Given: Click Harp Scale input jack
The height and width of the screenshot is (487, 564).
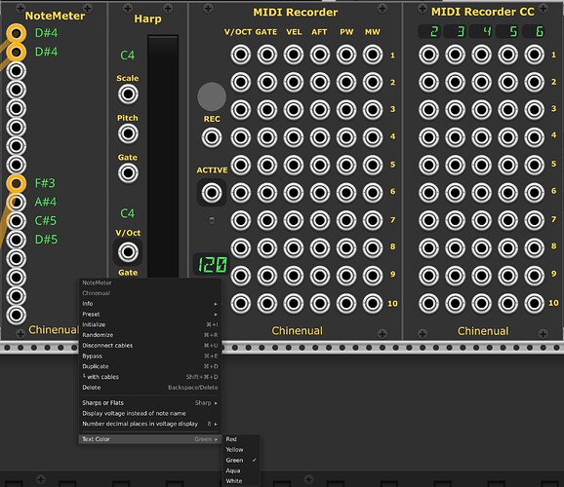Looking at the screenshot, I should pyautogui.click(x=128, y=94).
